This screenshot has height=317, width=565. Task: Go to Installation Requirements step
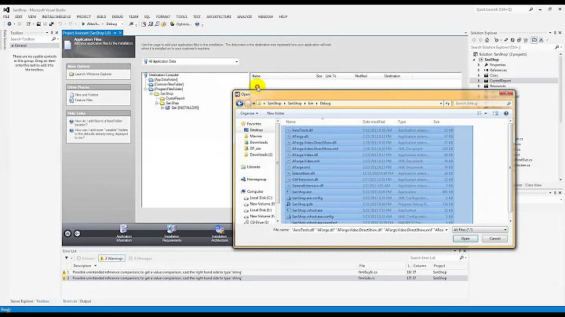[x=172, y=233]
